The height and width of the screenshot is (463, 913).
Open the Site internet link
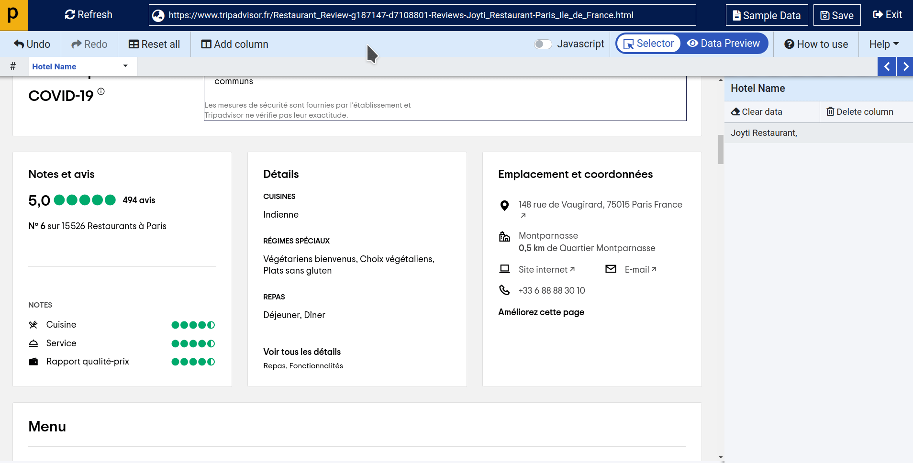tap(546, 269)
